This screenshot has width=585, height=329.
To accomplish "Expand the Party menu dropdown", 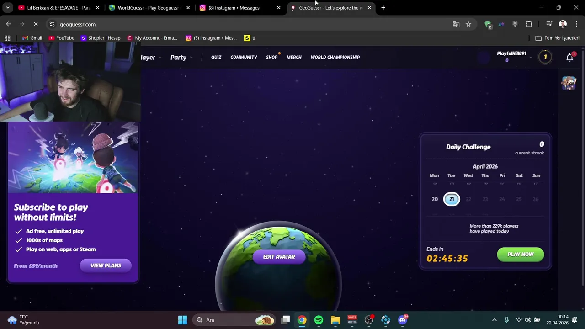I will (x=181, y=57).
